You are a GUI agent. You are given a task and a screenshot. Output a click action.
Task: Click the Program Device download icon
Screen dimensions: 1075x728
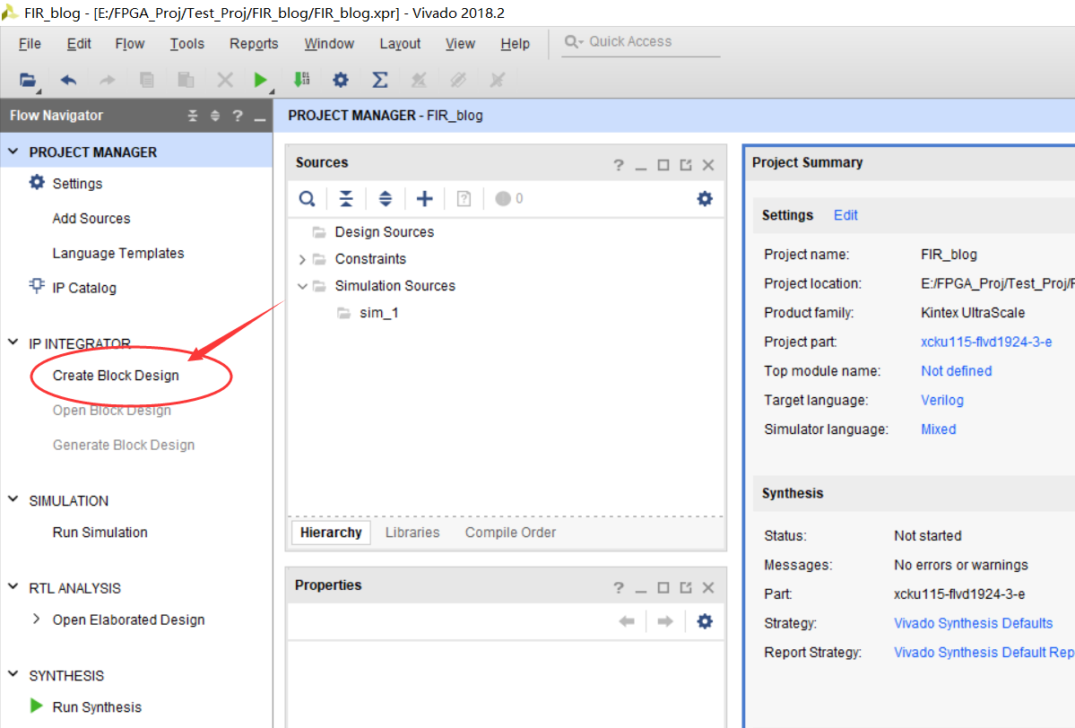pos(301,80)
